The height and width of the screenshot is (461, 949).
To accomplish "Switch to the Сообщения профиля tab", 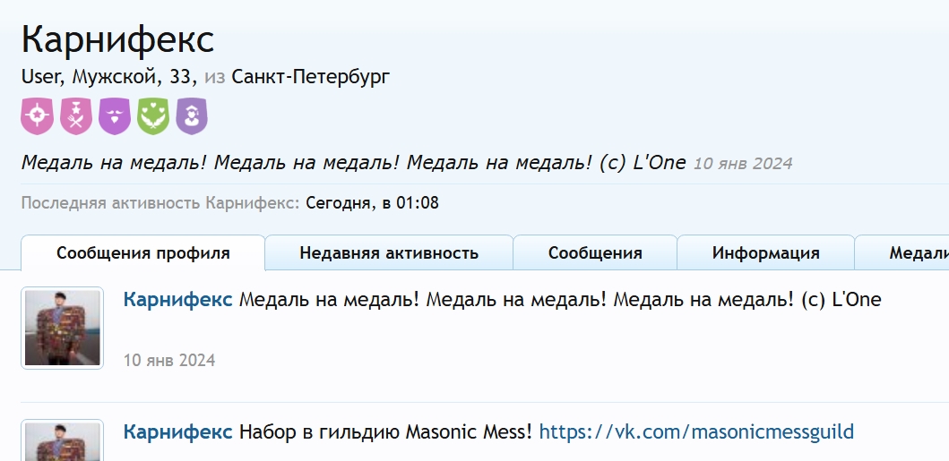I will tap(142, 252).
